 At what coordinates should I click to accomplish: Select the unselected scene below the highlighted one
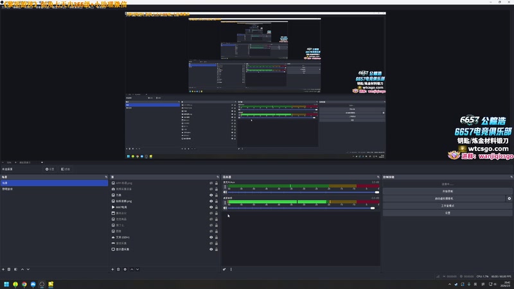(x=54, y=189)
